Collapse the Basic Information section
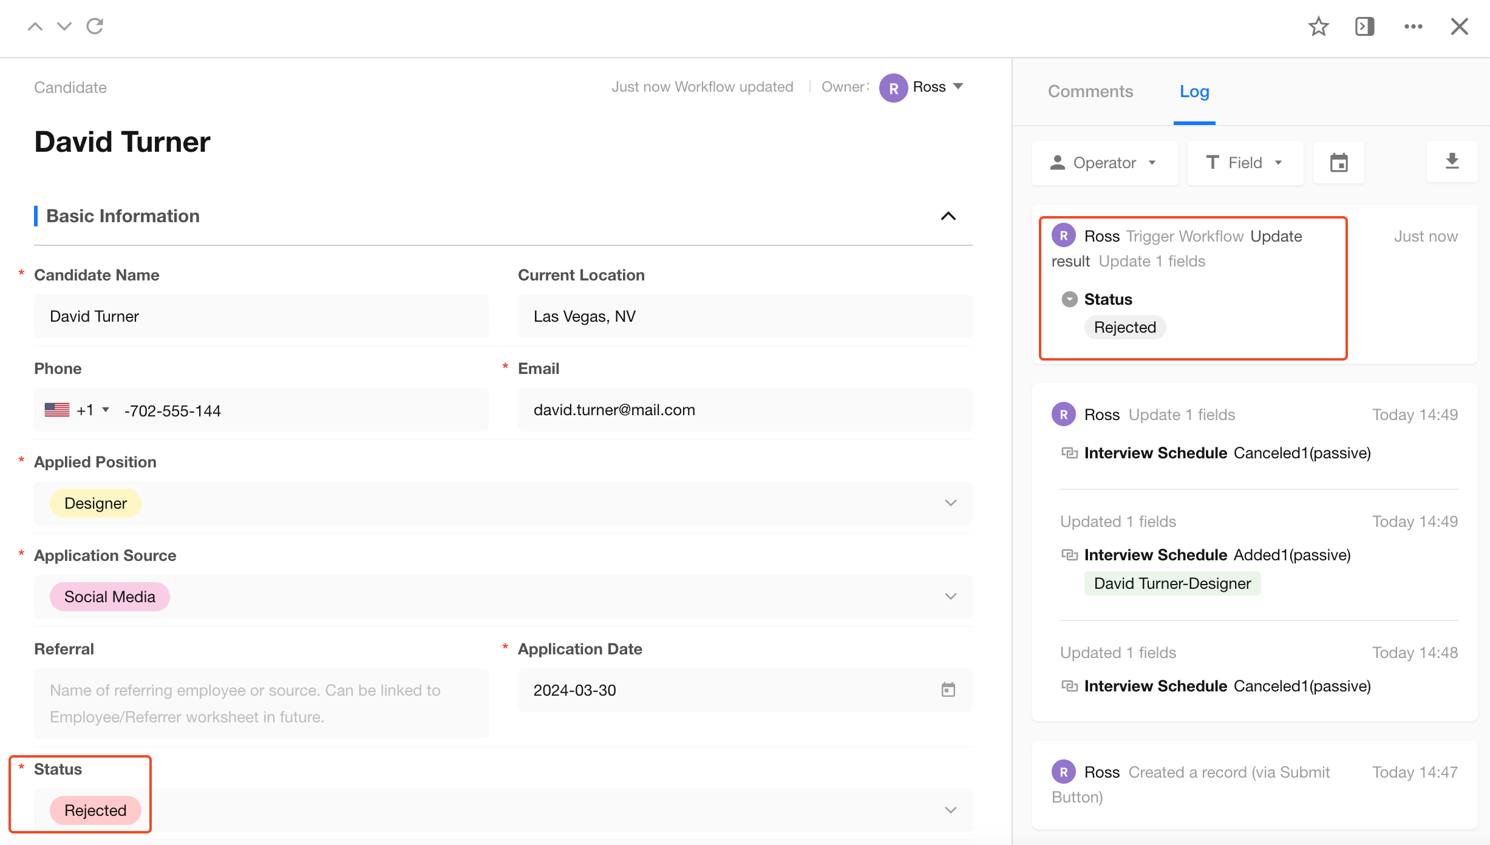 coord(948,216)
